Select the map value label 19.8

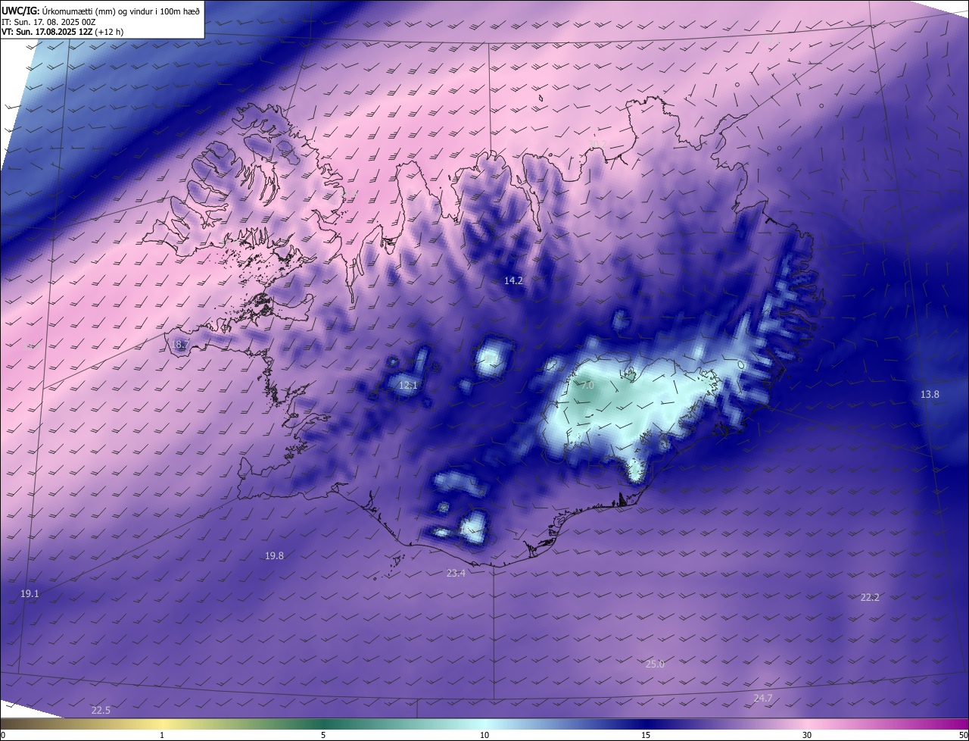(x=274, y=555)
